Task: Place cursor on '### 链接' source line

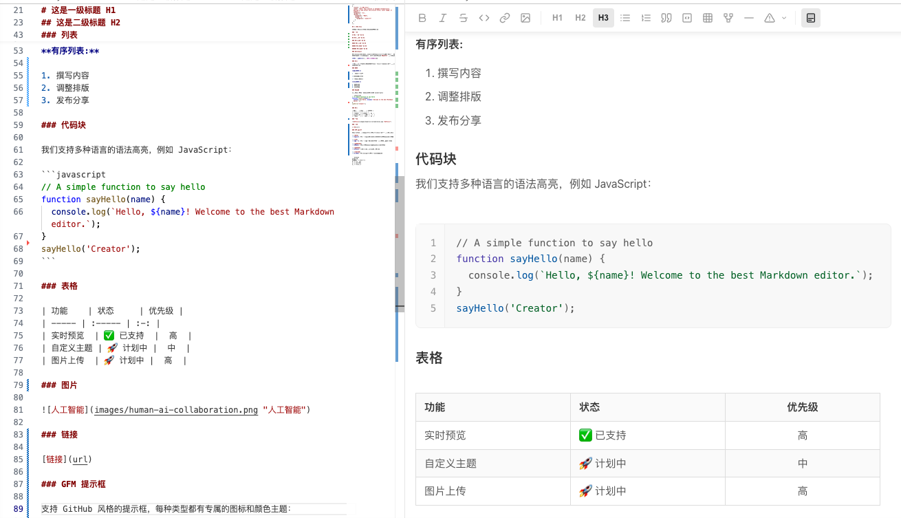Action: point(59,435)
